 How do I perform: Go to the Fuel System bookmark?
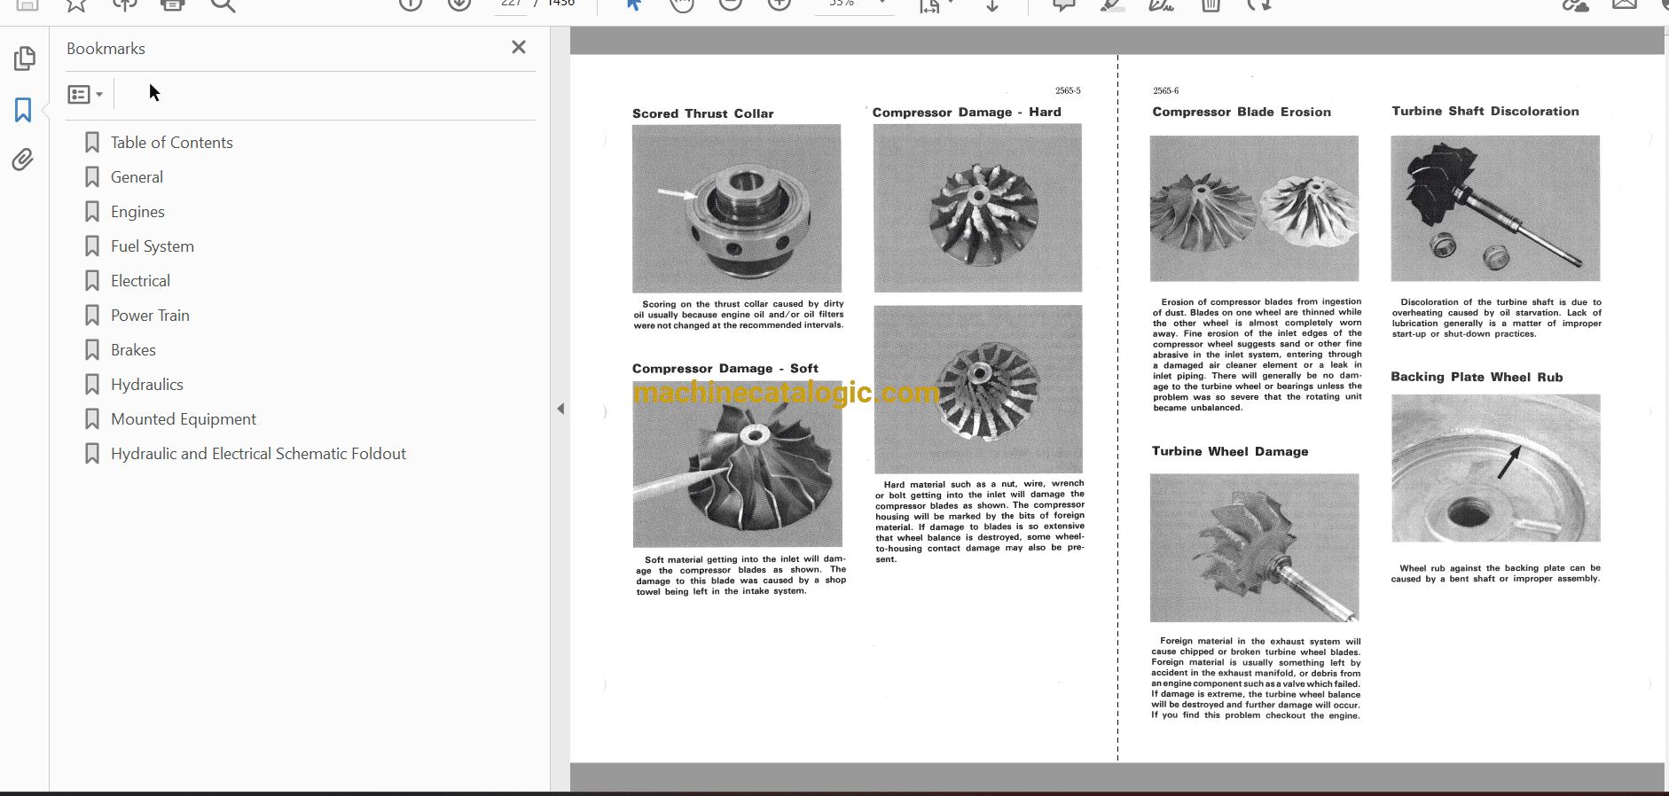[152, 246]
